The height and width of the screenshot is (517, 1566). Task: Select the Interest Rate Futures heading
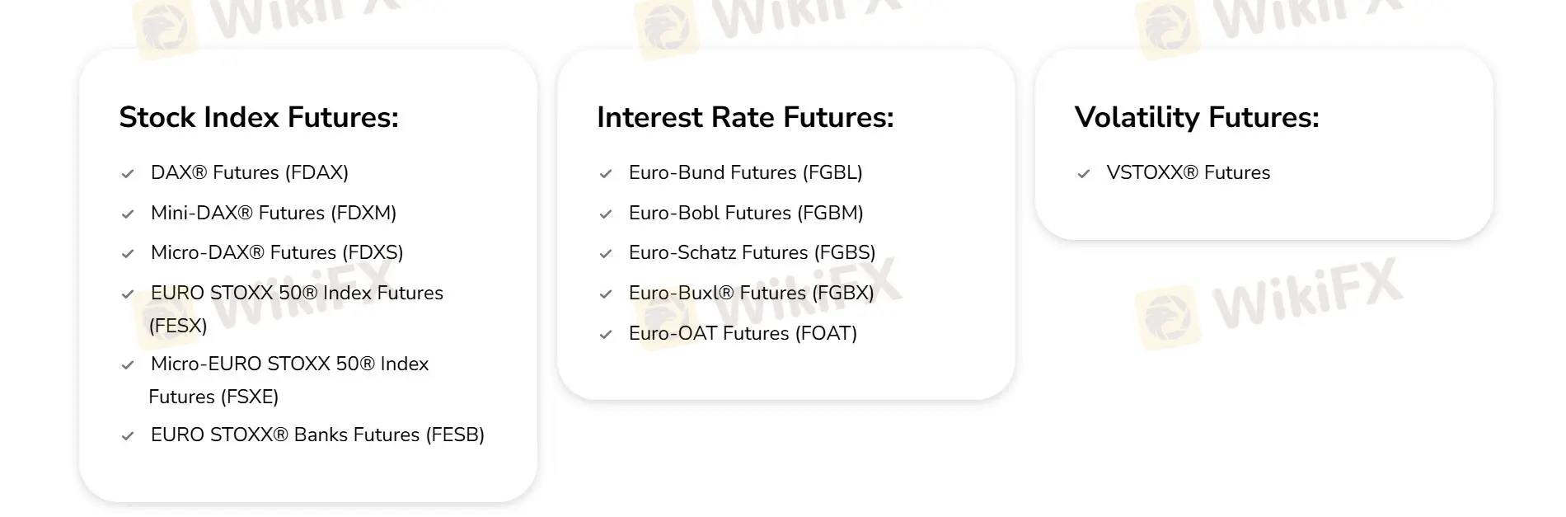745,117
